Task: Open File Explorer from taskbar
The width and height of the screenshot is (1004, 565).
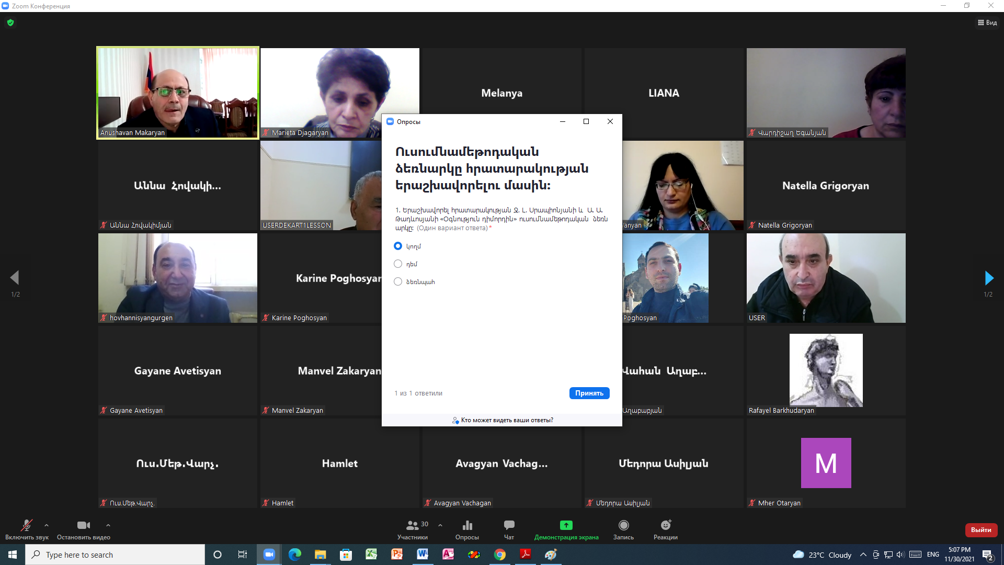Action: 320,555
